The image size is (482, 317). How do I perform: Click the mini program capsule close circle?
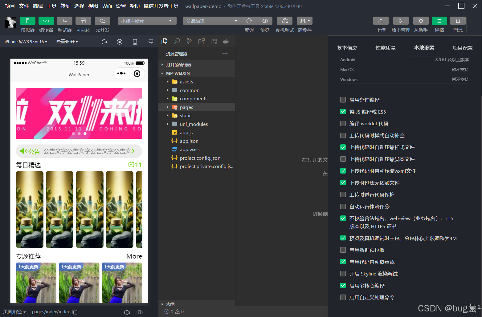click(x=137, y=74)
